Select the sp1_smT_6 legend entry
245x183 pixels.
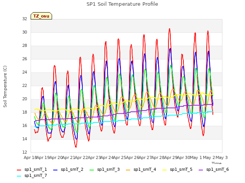point(214,169)
